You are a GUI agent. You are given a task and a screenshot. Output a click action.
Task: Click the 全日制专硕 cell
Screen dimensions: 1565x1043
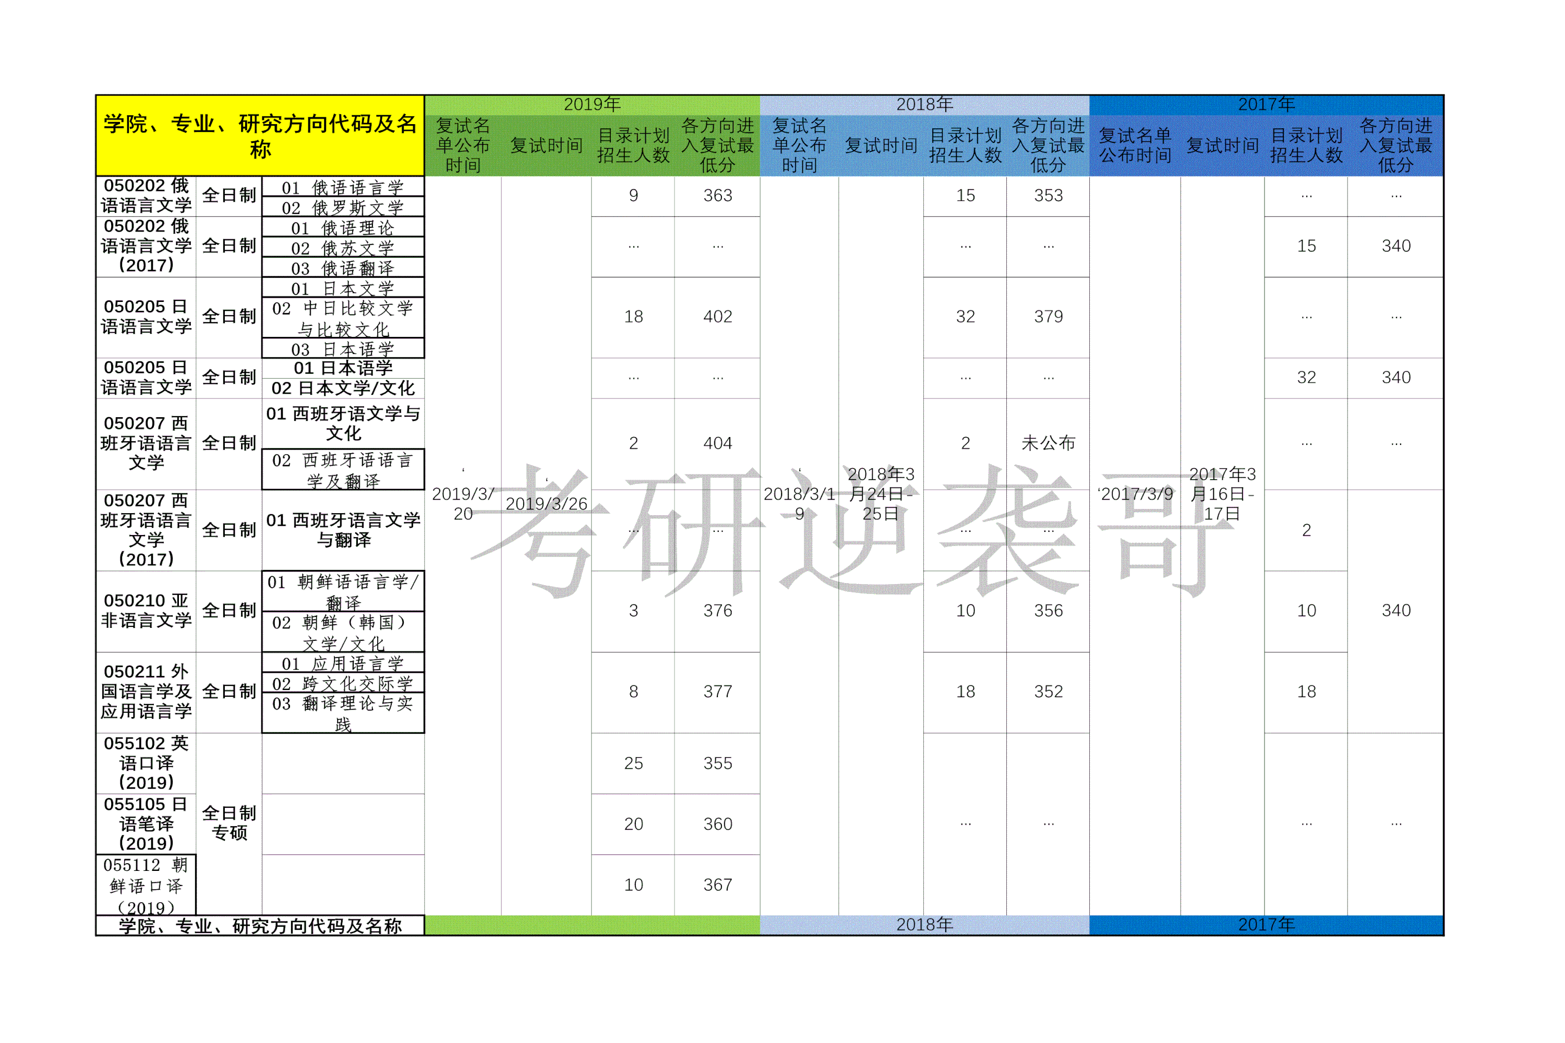coord(229,823)
